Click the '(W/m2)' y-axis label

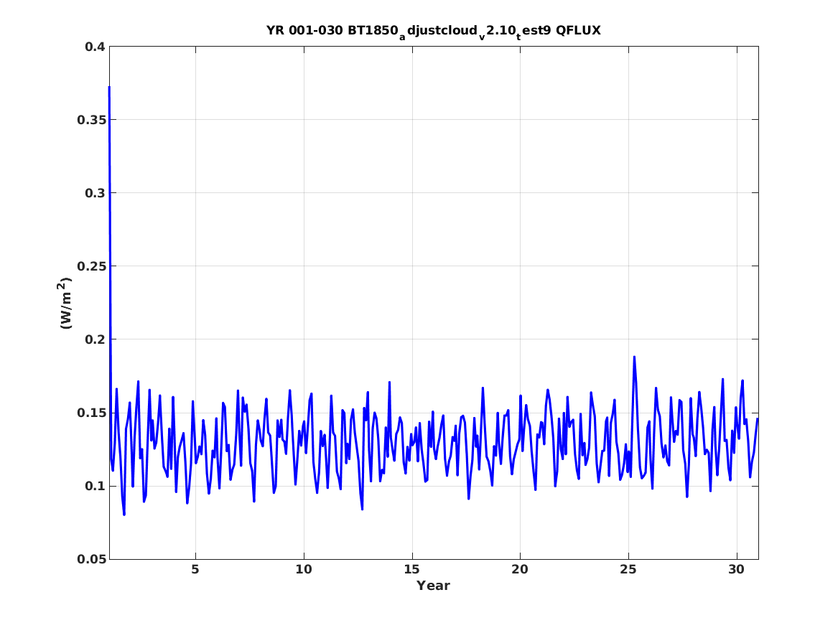coord(65,303)
